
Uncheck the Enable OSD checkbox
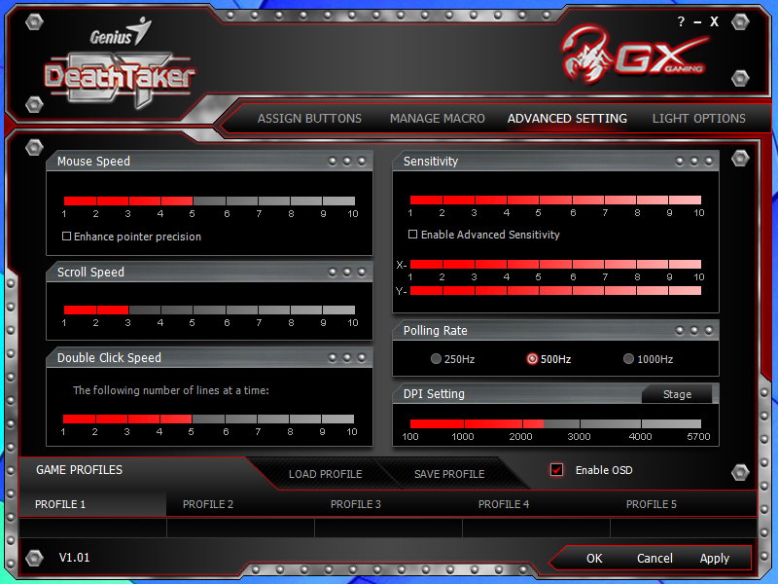[x=556, y=470]
